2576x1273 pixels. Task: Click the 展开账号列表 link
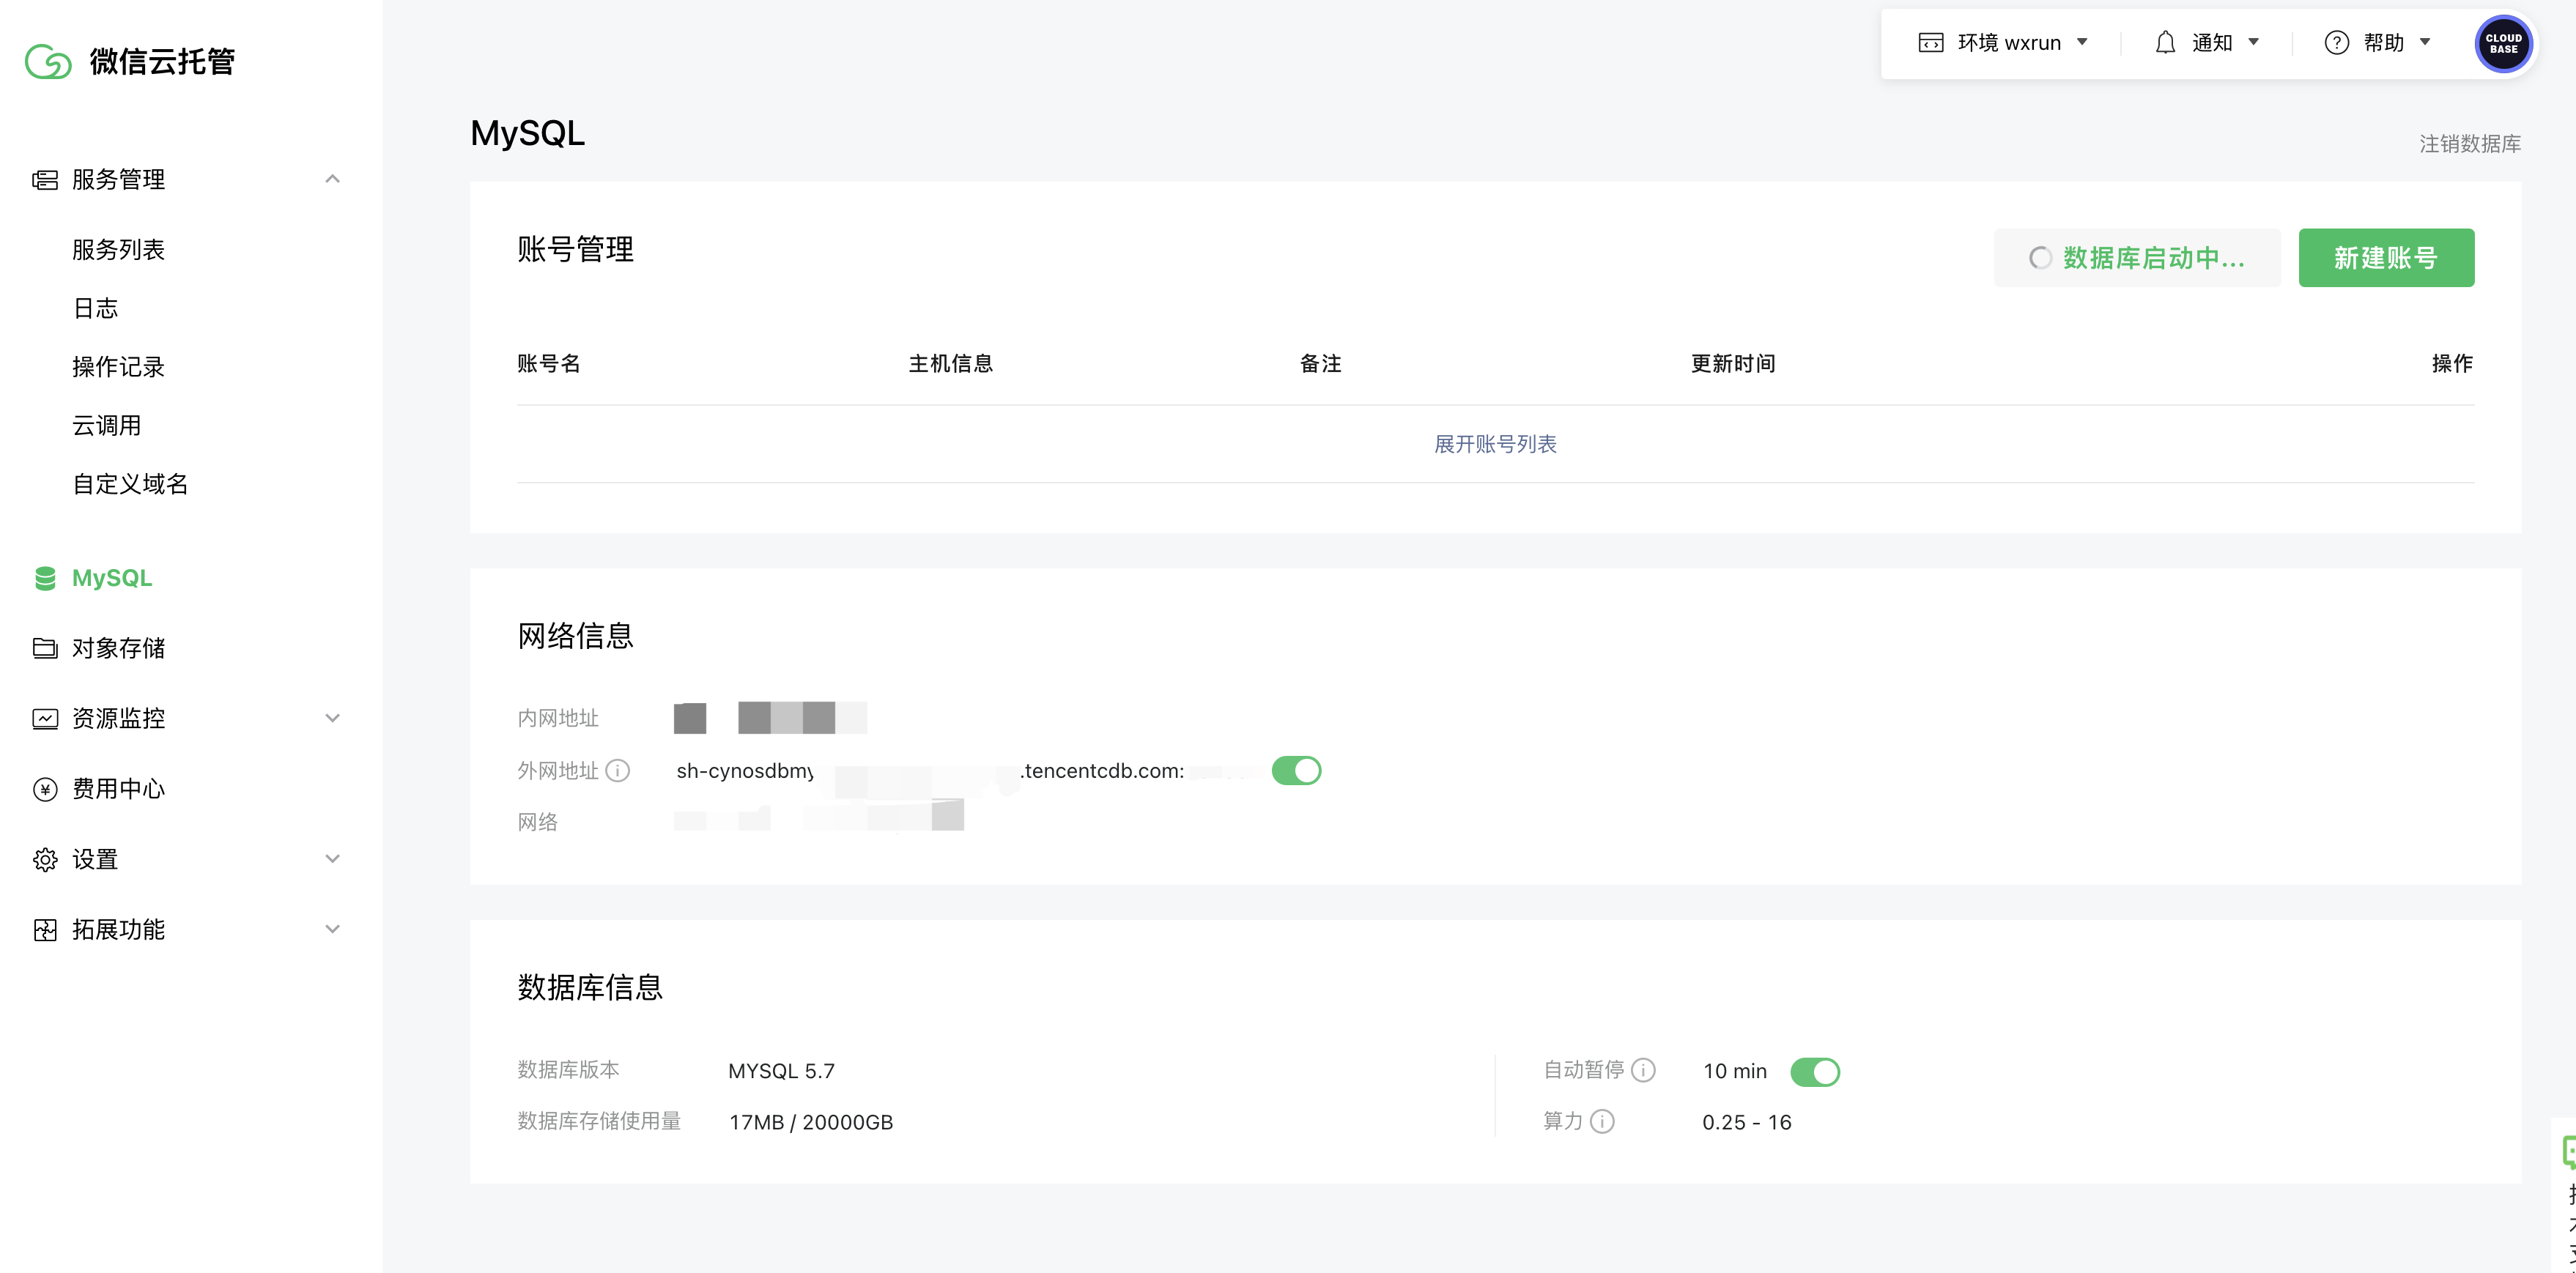point(1495,444)
